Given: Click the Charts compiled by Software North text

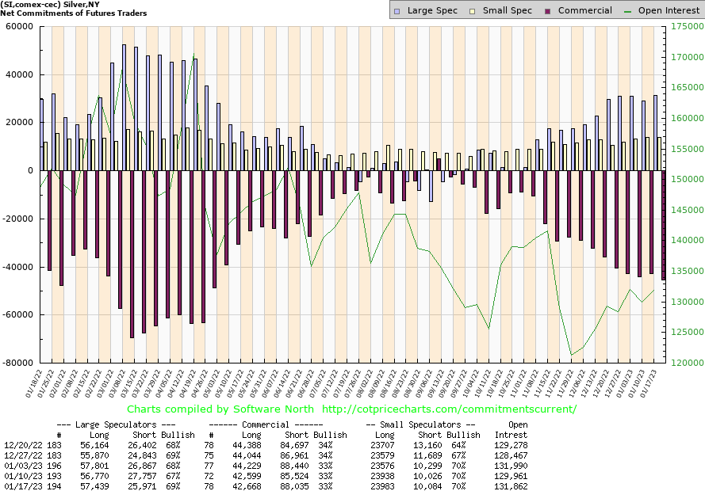Looking at the screenshot, I should click(x=221, y=409).
